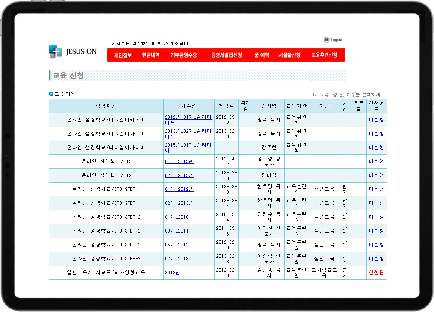Click the pointer icon before 교육과정 및 차수를 선택하세요
The height and width of the screenshot is (312, 434).
(315, 95)
